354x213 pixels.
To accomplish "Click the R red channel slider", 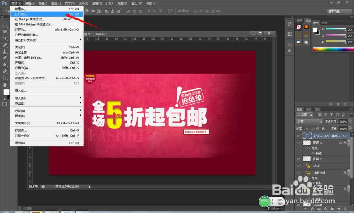I will coord(336,29).
